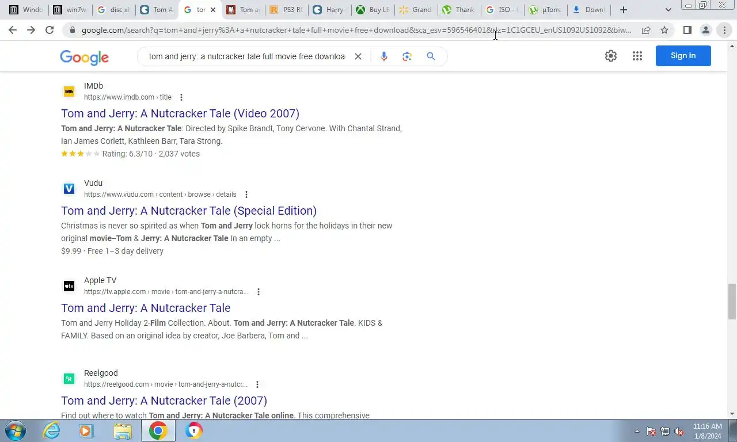View site info via the padlock icon
Viewport: 737px width, 442px height.
click(72, 30)
